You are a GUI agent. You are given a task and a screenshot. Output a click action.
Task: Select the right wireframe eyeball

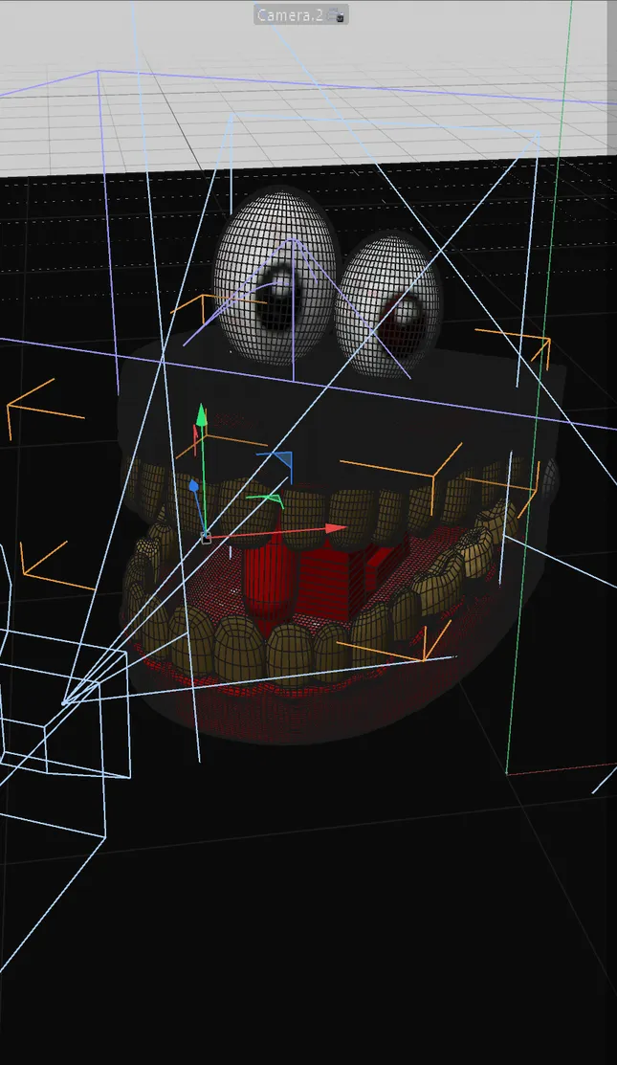pos(390,305)
